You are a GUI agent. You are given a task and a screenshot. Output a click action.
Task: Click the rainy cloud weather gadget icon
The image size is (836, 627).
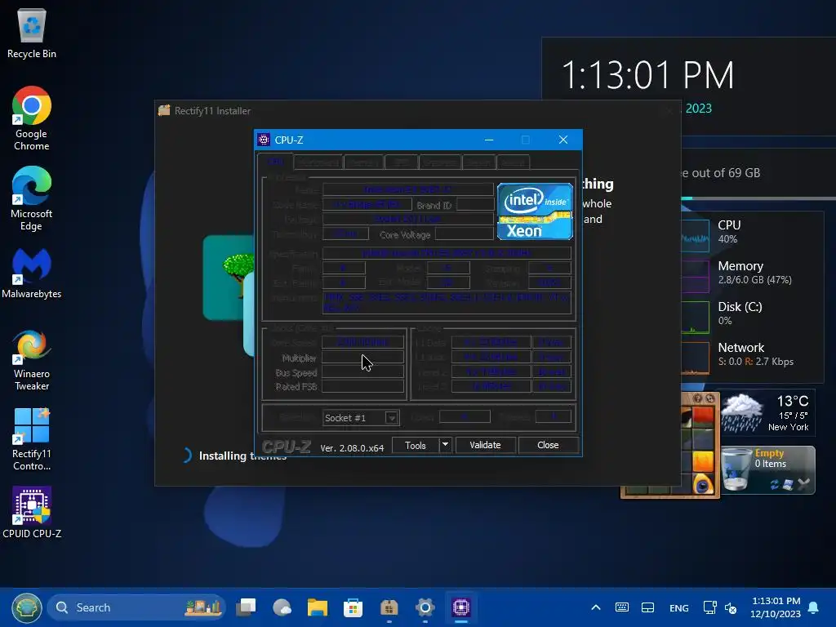741,412
